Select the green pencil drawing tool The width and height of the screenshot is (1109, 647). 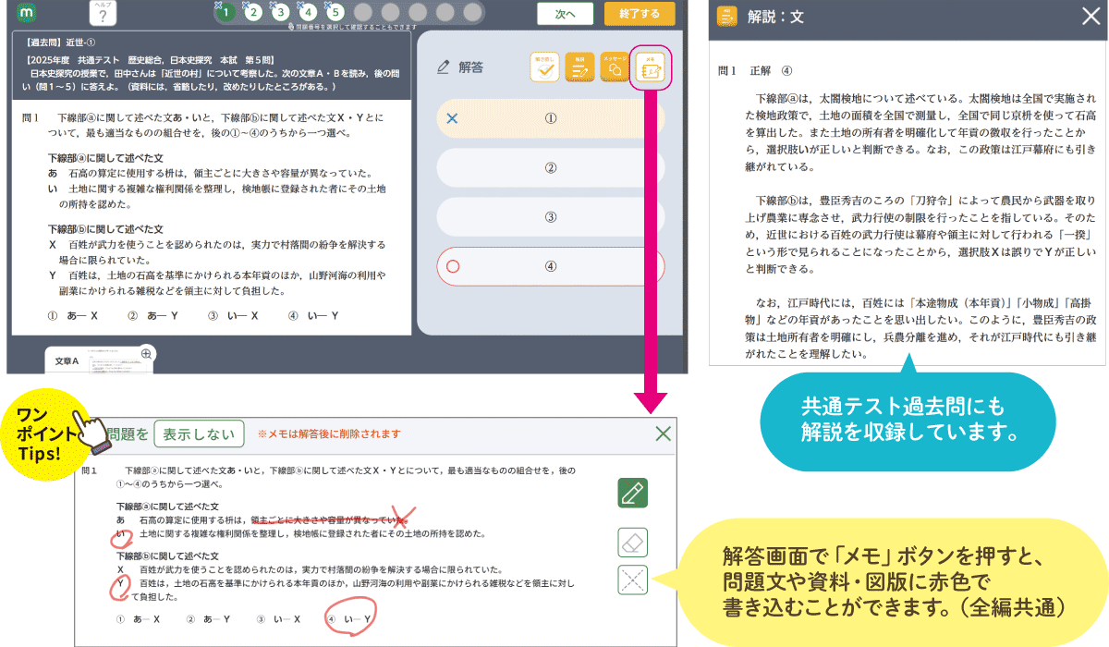[x=633, y=494]
